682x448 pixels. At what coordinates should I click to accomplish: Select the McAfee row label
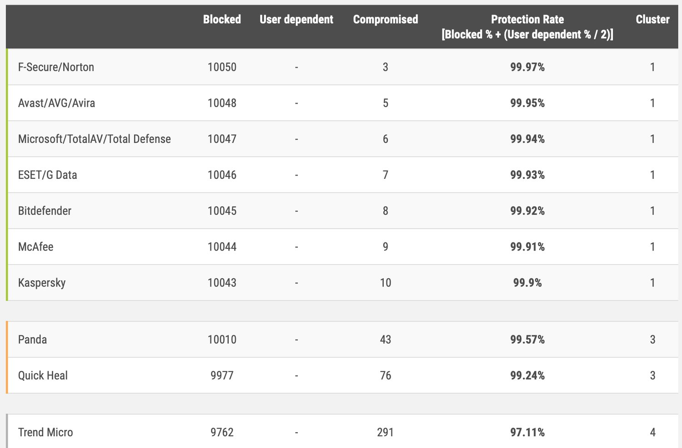[35, 247]
